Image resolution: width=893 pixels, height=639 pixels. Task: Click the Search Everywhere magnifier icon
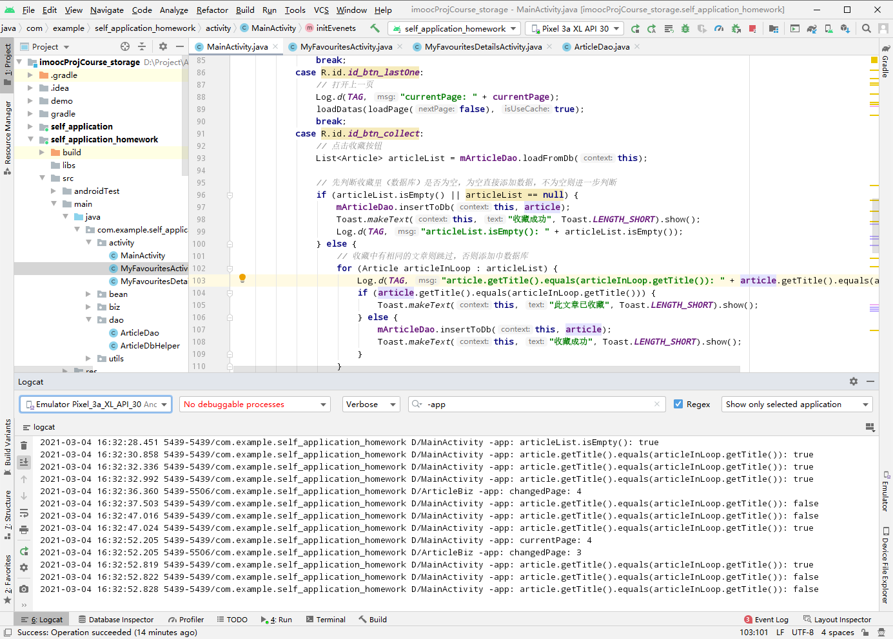pyautogui.click(x=867, y=28)
